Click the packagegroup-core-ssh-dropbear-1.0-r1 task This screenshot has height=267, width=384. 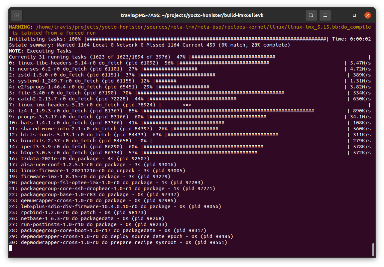click(112, 189)
